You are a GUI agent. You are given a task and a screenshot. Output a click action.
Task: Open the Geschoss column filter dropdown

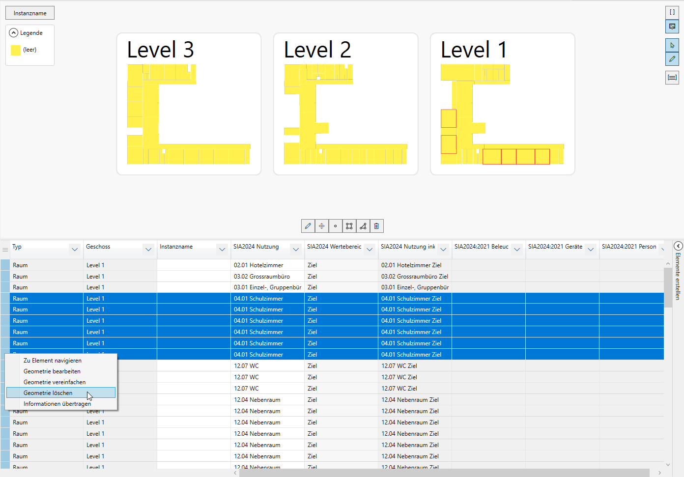pos(148,250)
